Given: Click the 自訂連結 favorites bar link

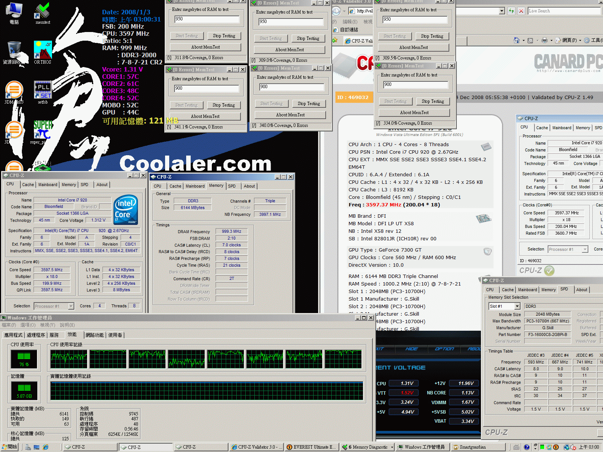Looking at the screenshot, I should pos(346,29).
